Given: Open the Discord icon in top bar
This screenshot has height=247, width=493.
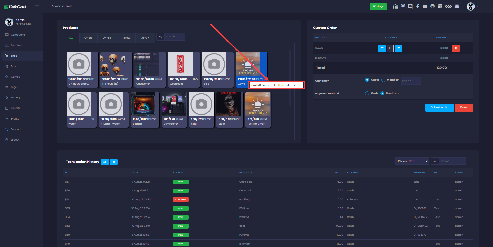Looking at the screenshot, I should pos(410,6).
